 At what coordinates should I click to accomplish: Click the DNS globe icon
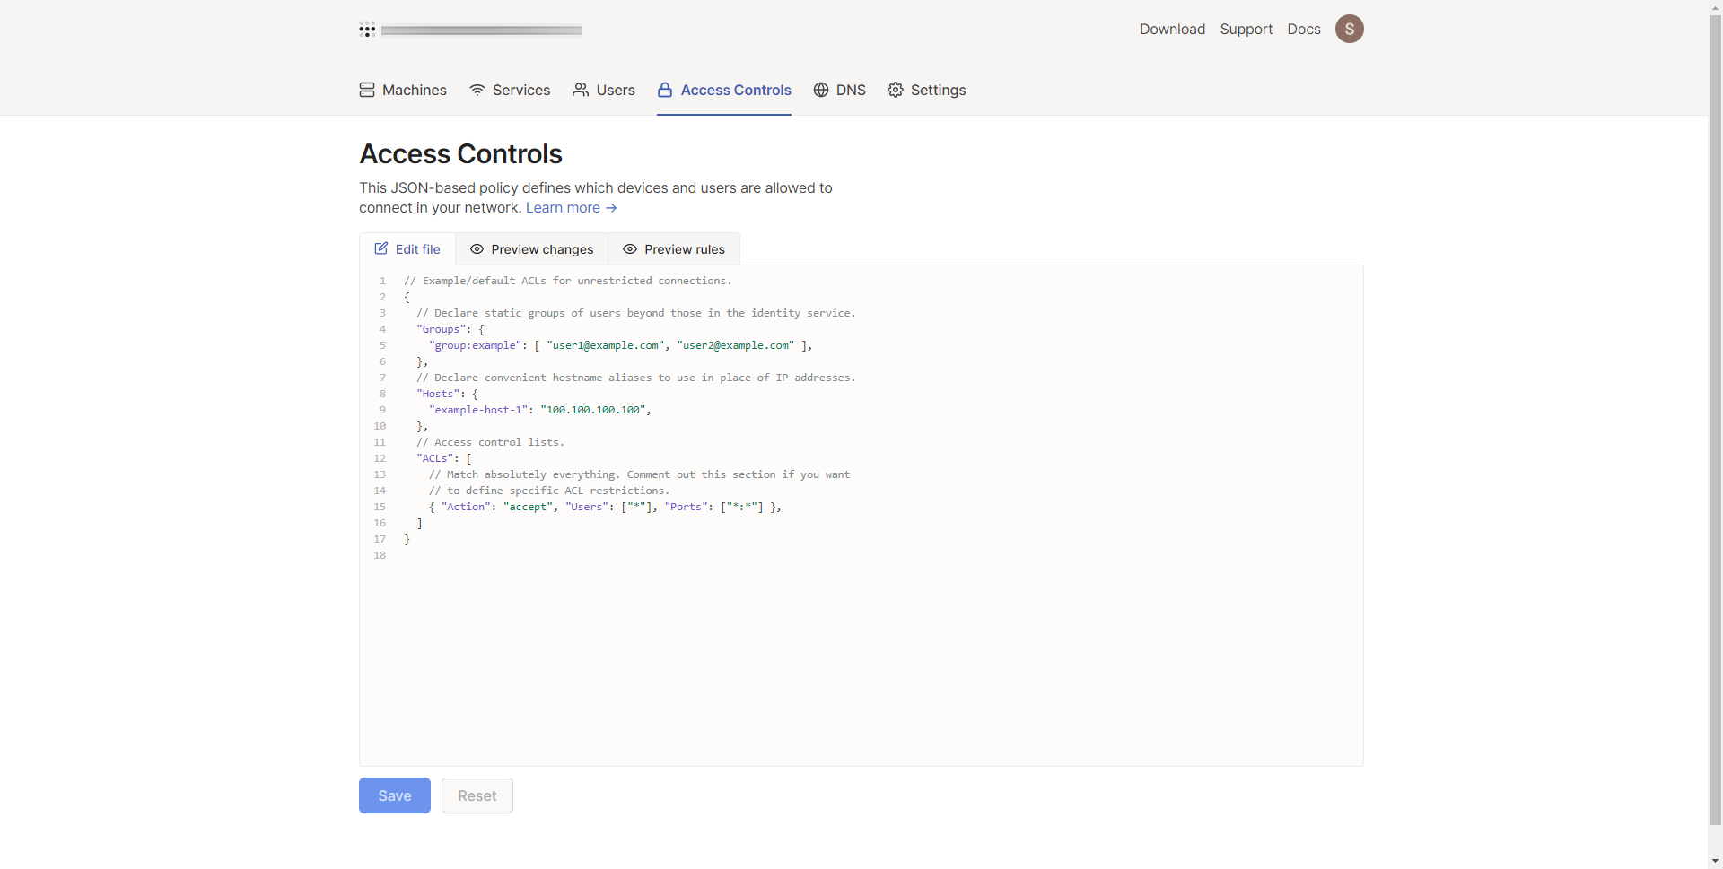[821, 90]
